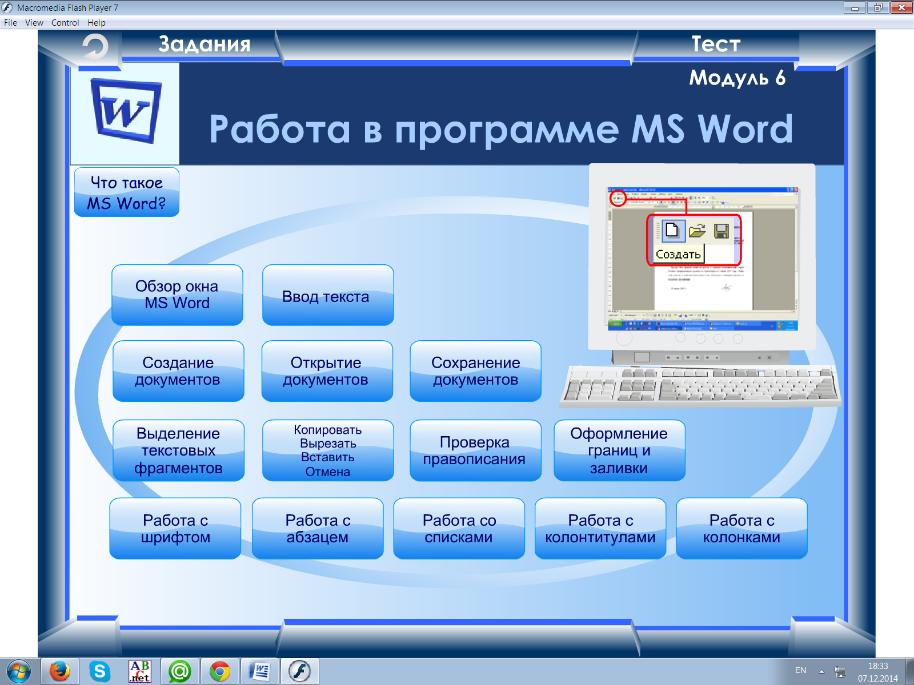Click the Show desktop strip
This screenshot has height=685, width=914.
click(909, 671)
